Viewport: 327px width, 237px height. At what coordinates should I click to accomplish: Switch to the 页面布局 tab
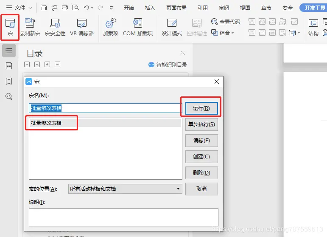point(176,8)
